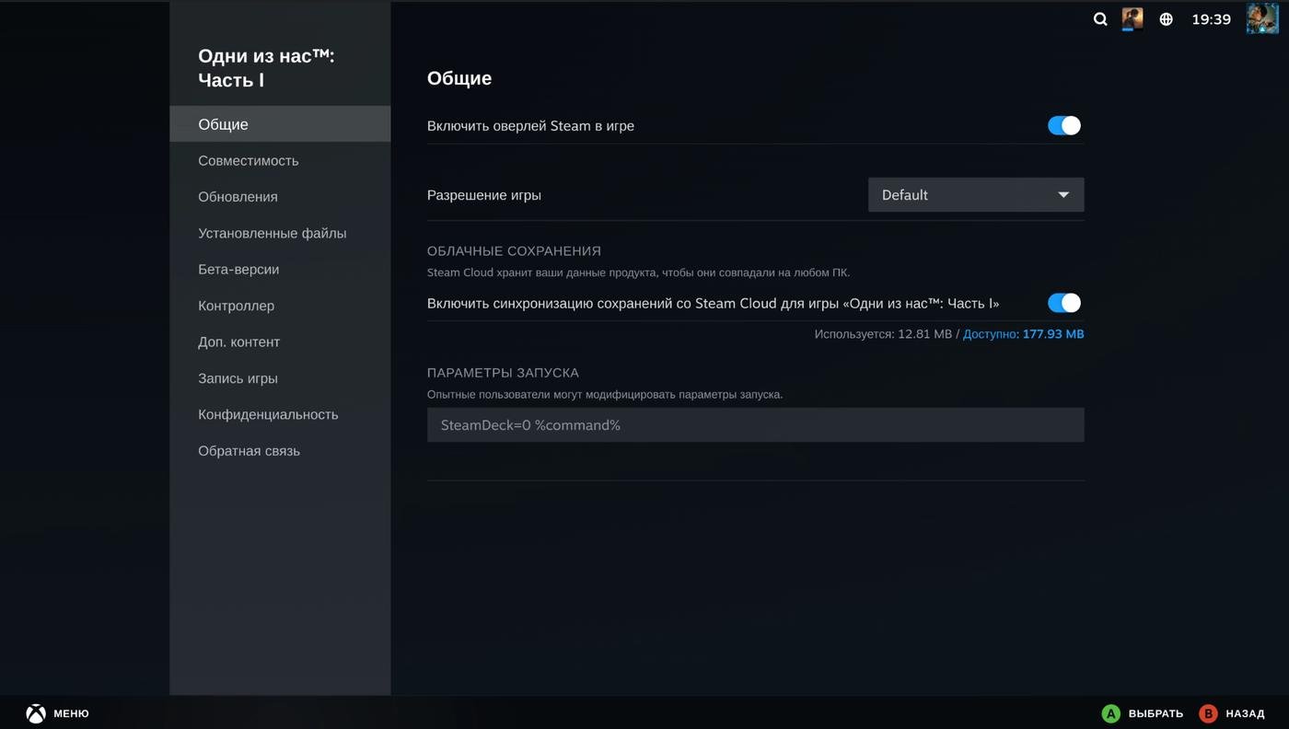Screen dimensions: 1289x729
Task: Open the globe network icon
Action: point(1167,19)
